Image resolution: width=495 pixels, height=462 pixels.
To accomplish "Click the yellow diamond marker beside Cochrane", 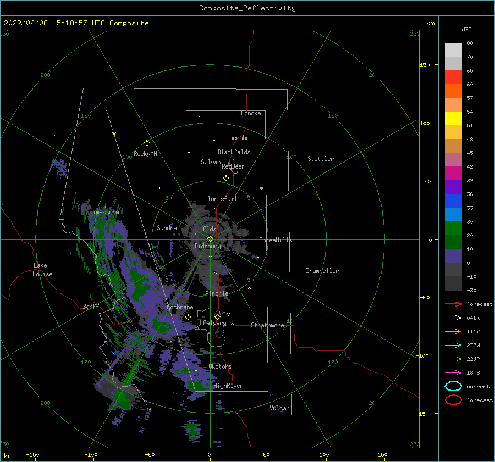I will tap(188, 318).
